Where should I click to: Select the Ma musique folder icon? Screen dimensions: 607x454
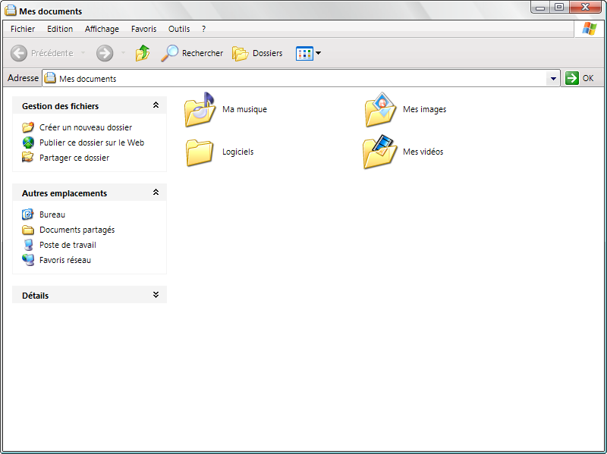[x=200, y=109]
